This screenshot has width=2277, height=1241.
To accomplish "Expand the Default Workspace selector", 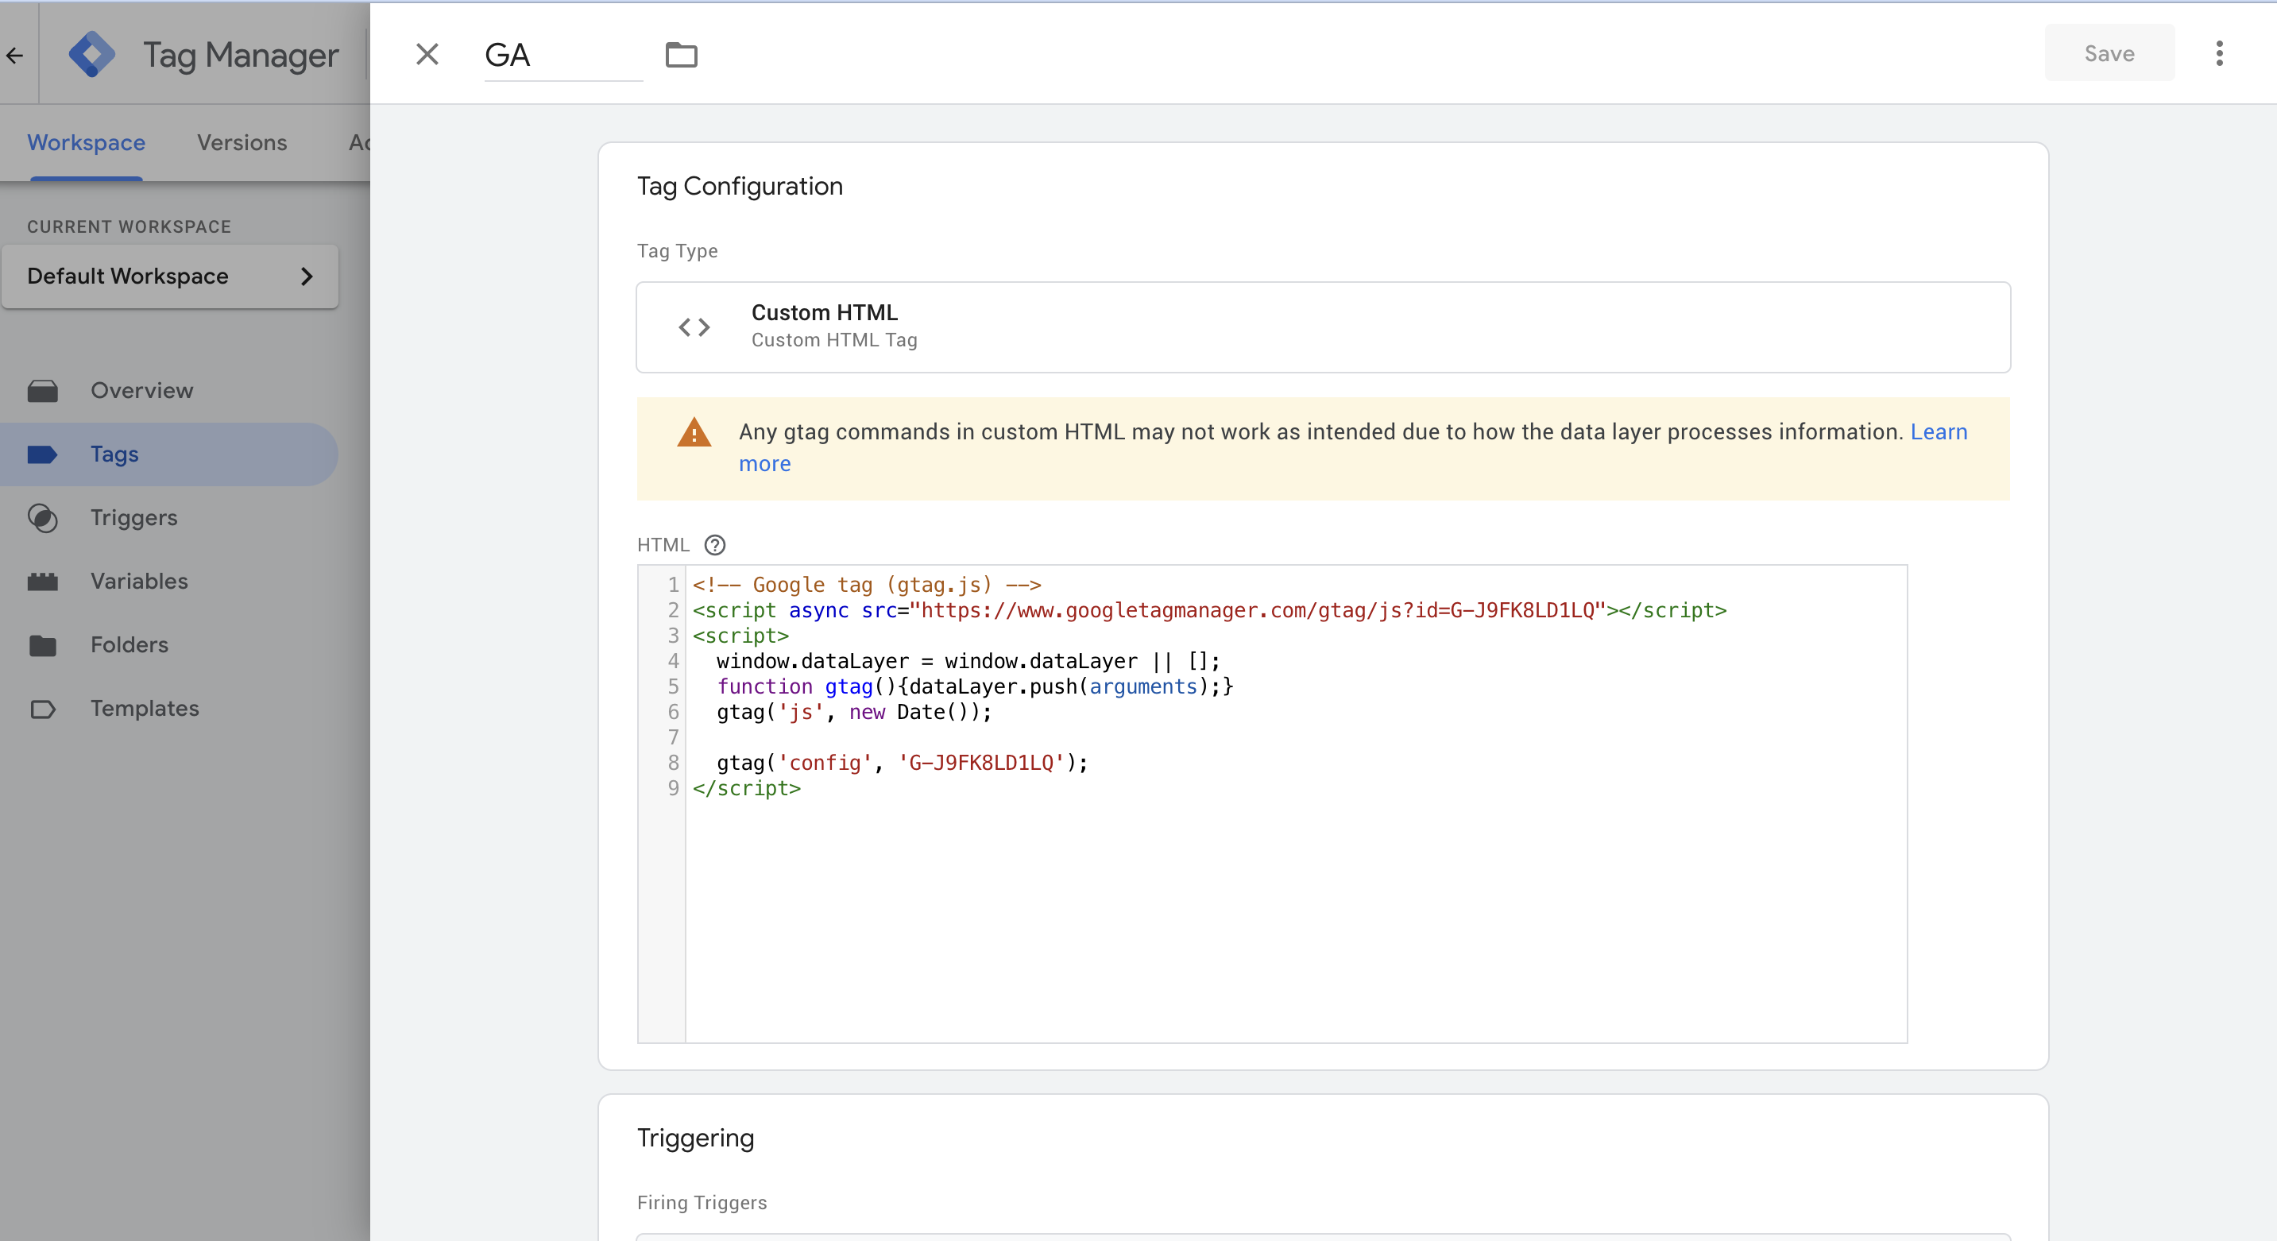I will 170,276.
